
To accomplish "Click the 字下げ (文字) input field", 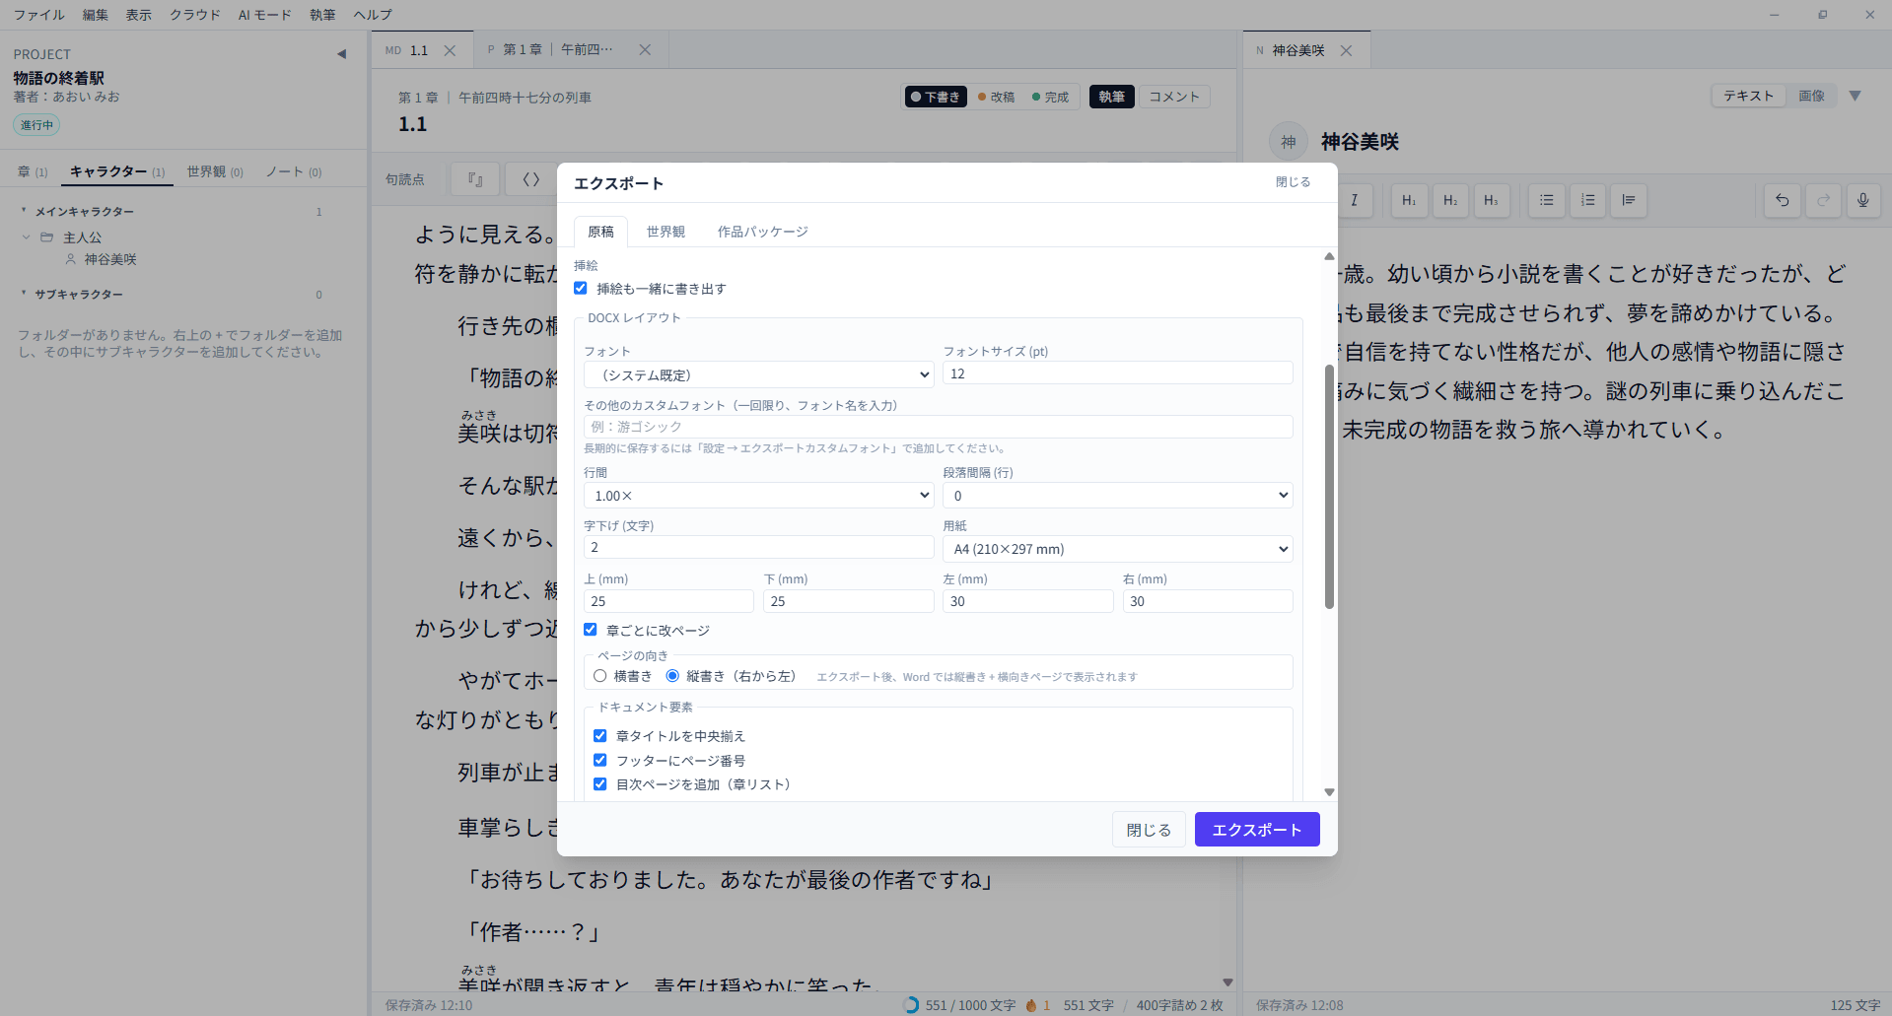I will pyautogui.click(x=759, y=548).
